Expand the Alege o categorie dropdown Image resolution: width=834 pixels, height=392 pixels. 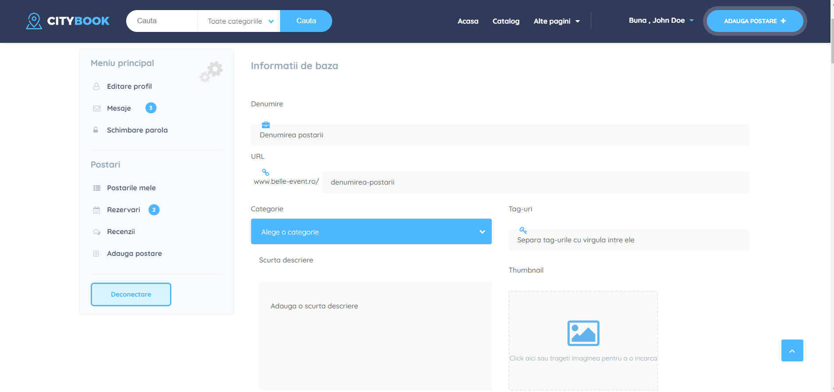tap(371, 231)
